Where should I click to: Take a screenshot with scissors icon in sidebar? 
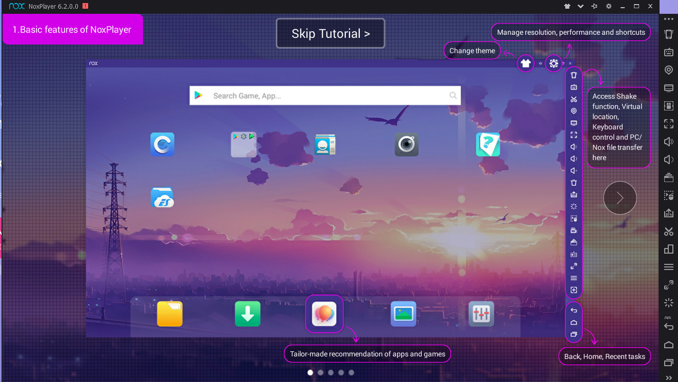(668, 231)
